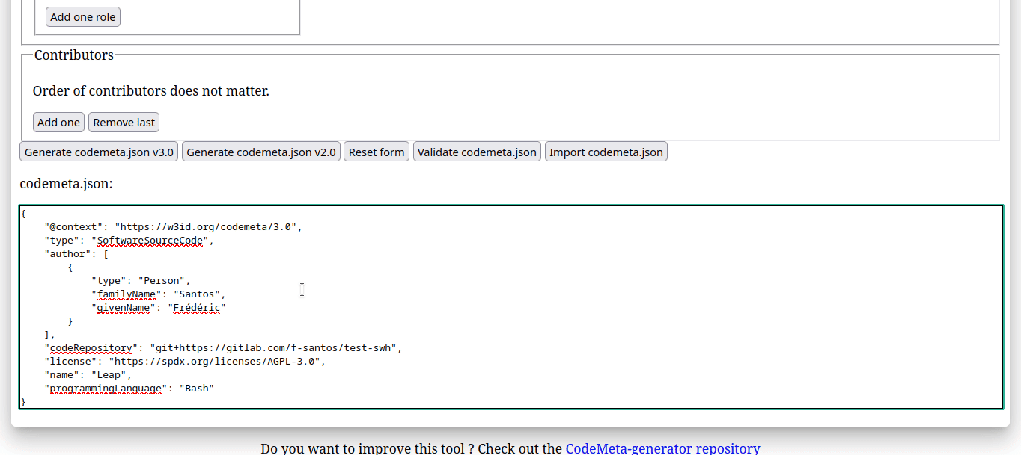Click the Add one role button
This screenshot has width=1021, height=455.
click(82, 16)
